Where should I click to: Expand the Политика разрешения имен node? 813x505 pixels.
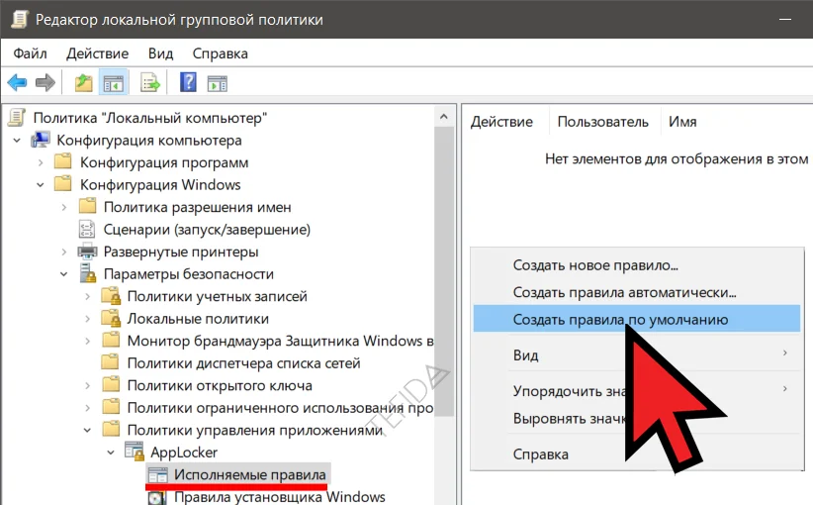63,207
